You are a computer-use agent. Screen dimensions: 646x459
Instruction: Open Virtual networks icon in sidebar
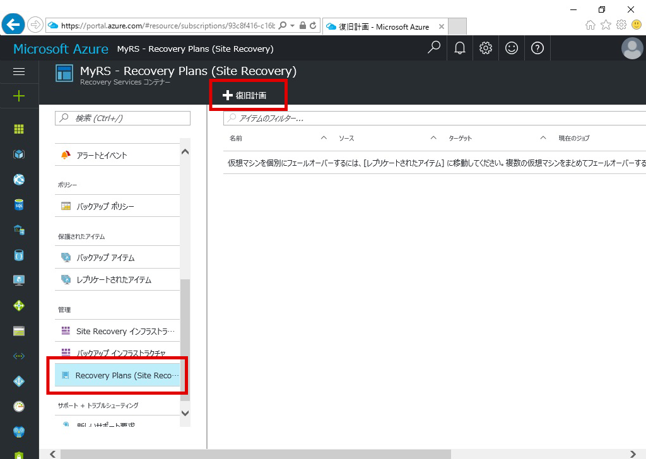19,356
